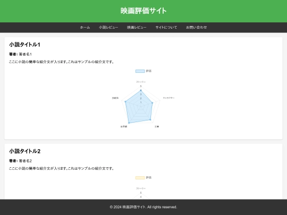Screen dimensions: 287x215
Task: Open the ホーム navigation link
Action: click(x=85, y=28)
